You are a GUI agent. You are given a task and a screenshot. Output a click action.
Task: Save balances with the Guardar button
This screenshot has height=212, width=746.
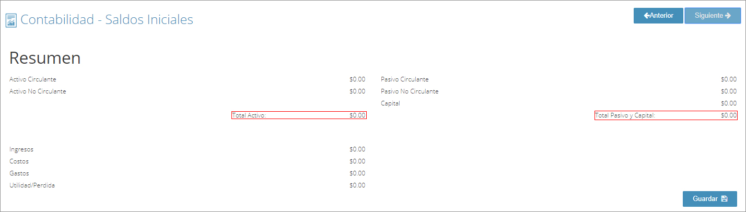pos(709,199)
